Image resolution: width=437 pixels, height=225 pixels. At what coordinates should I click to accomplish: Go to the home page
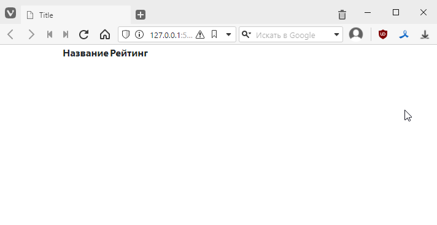click(105, 34)
